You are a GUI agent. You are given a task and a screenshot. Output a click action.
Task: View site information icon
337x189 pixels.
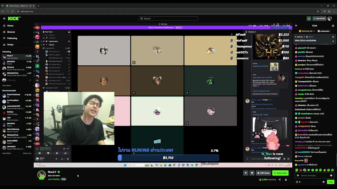[x=18, y=12]
